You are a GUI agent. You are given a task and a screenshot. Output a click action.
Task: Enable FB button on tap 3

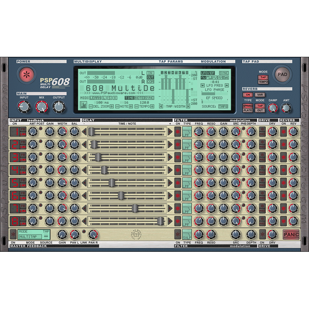click(x=23, y=155)
